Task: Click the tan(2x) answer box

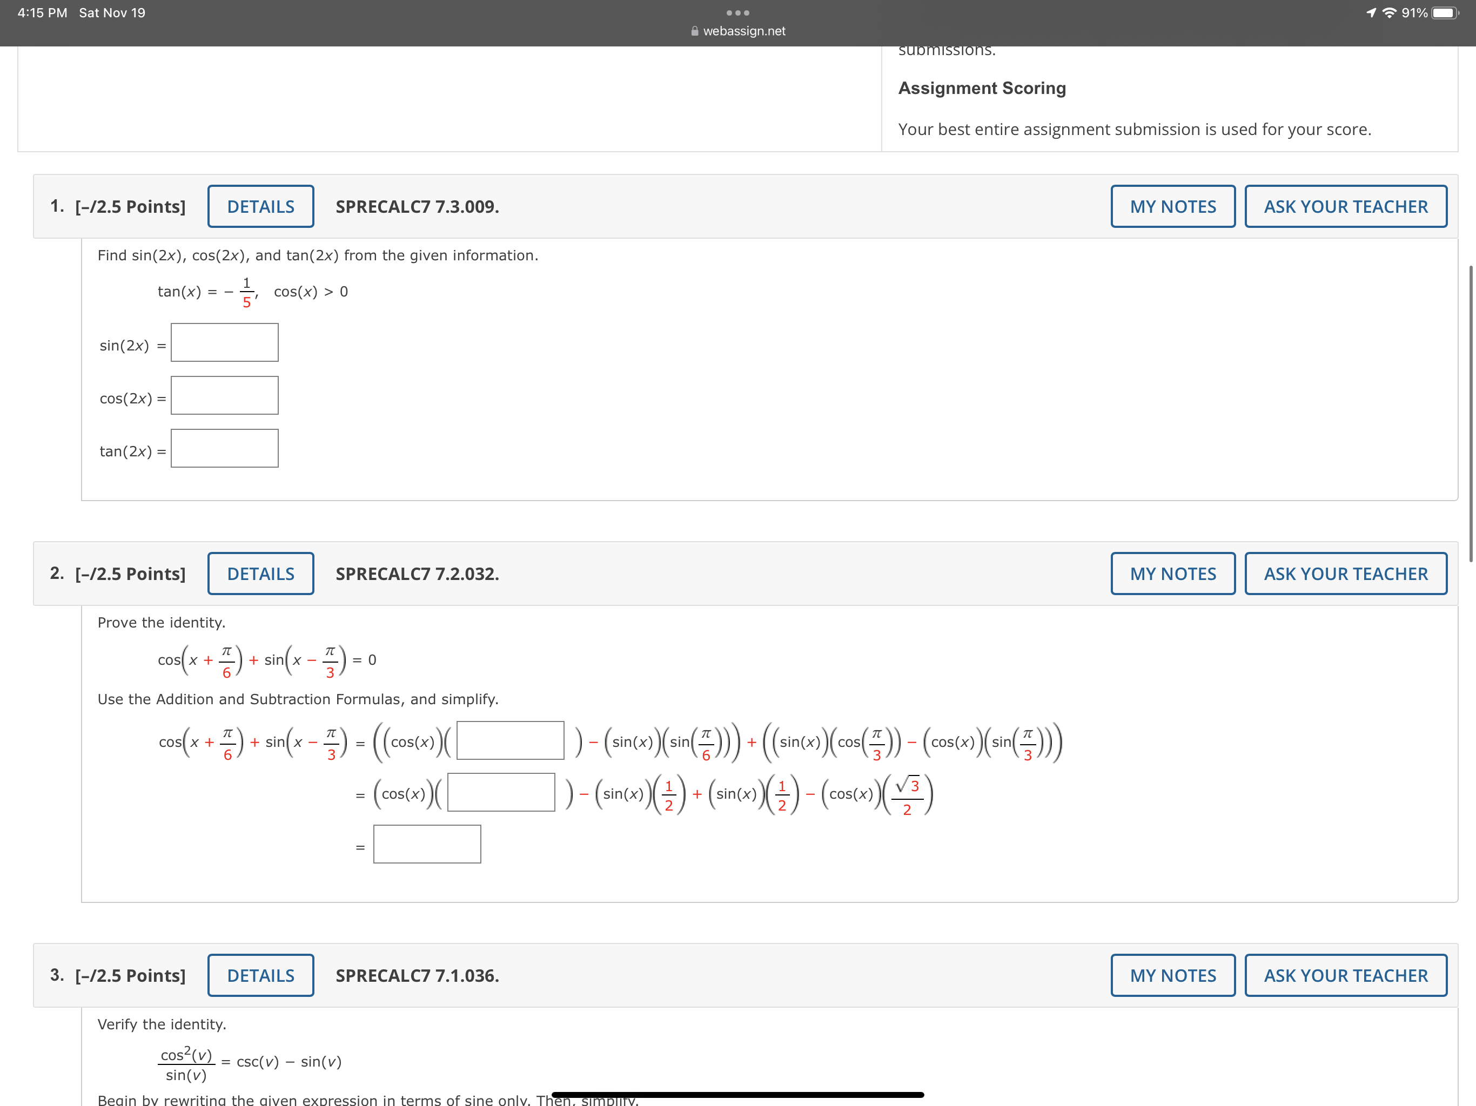Action: coord(224,448)
